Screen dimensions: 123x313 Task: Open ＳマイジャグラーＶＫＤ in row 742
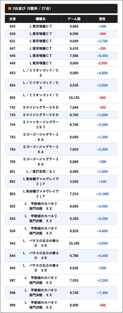pyautogui.click(x=41, y=108)
